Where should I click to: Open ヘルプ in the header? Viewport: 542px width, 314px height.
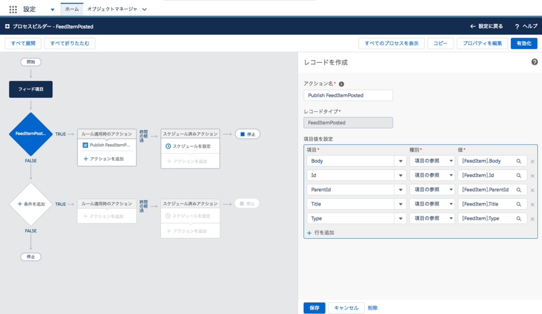526,26
